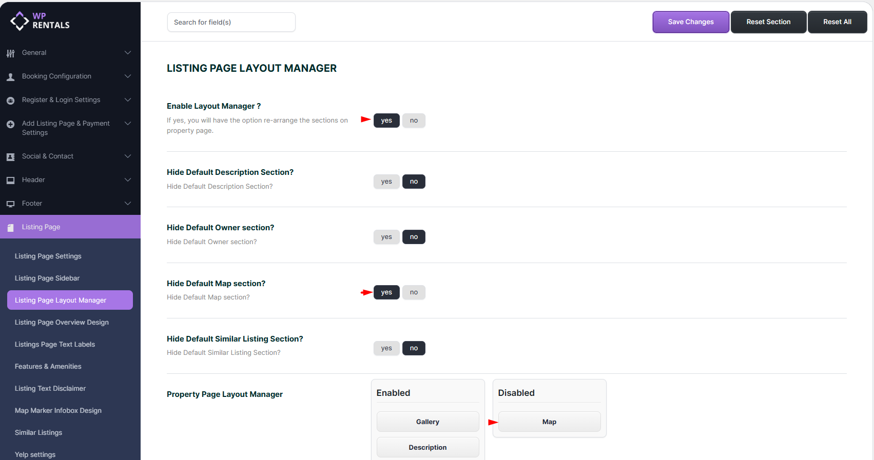Click the Register & Login Settings icon
The width and height of the screenshot is (874, 460).
(x=10, y=101)
